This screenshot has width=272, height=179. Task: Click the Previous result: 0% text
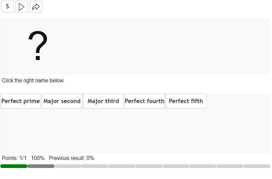point(71,158)
